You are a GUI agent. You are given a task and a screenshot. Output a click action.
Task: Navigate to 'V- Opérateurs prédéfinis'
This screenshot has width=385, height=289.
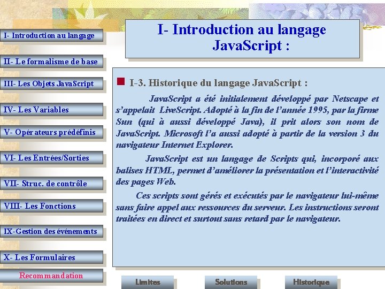51,132
